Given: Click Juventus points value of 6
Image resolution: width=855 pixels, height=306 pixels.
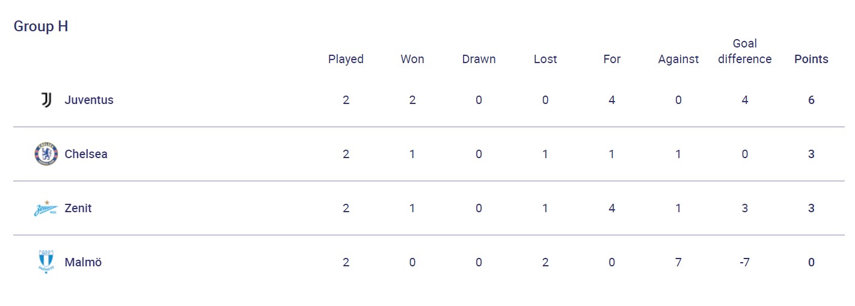Looking at the screenshot, I should tap(811, 100).
